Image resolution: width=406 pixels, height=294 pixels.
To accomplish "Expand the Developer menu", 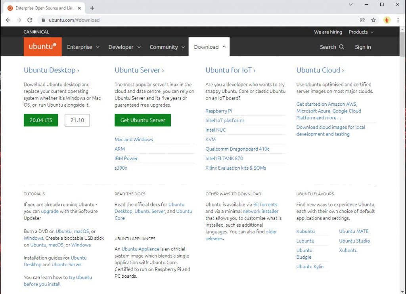I will tap(124, 47).
